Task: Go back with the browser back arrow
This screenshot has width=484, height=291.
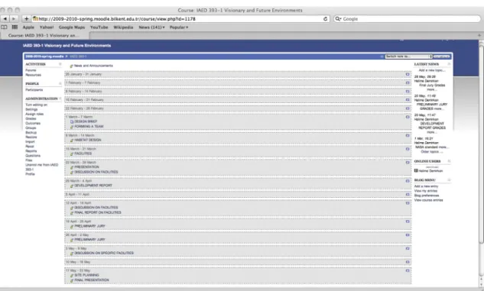Action: [5, 19]
